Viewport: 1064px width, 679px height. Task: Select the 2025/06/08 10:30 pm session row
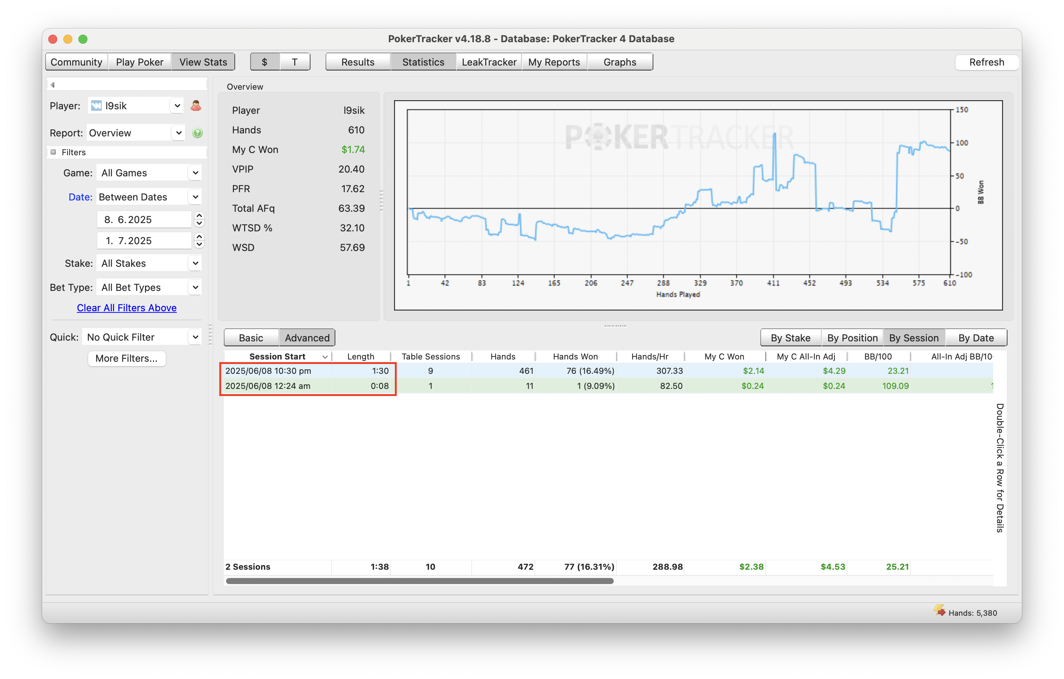click(608, 371)
